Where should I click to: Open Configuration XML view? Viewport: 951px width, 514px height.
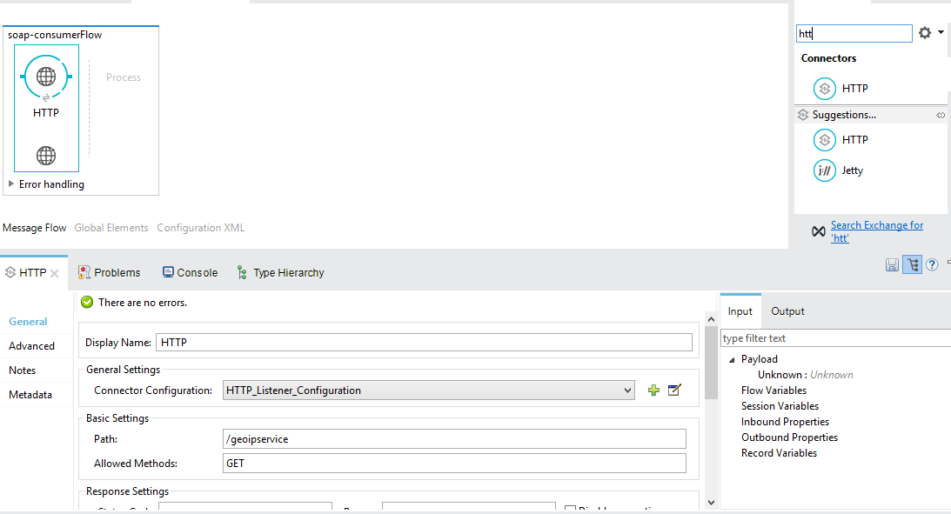[201, 228]
